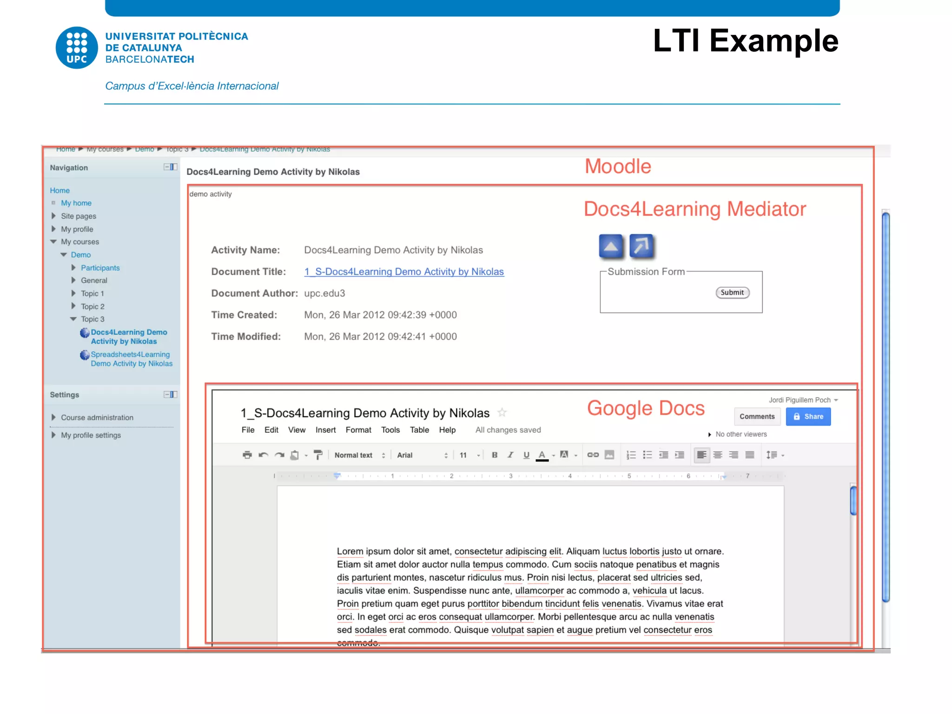Apply a bulleted list
Screen dimensions: 952x714
[647, 455]
